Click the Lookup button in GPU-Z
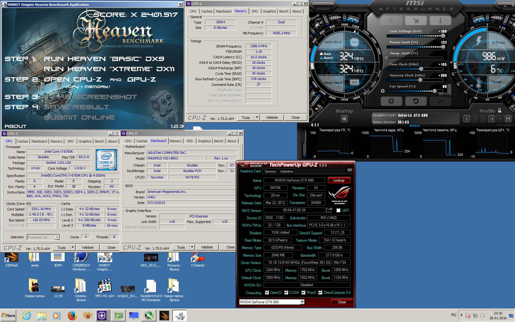 (339, 180)
